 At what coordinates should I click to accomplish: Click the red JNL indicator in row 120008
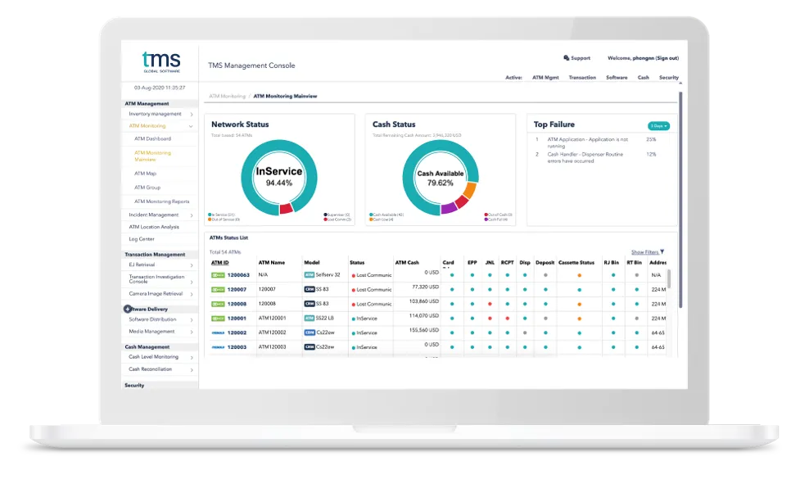[x=489, y=301]
